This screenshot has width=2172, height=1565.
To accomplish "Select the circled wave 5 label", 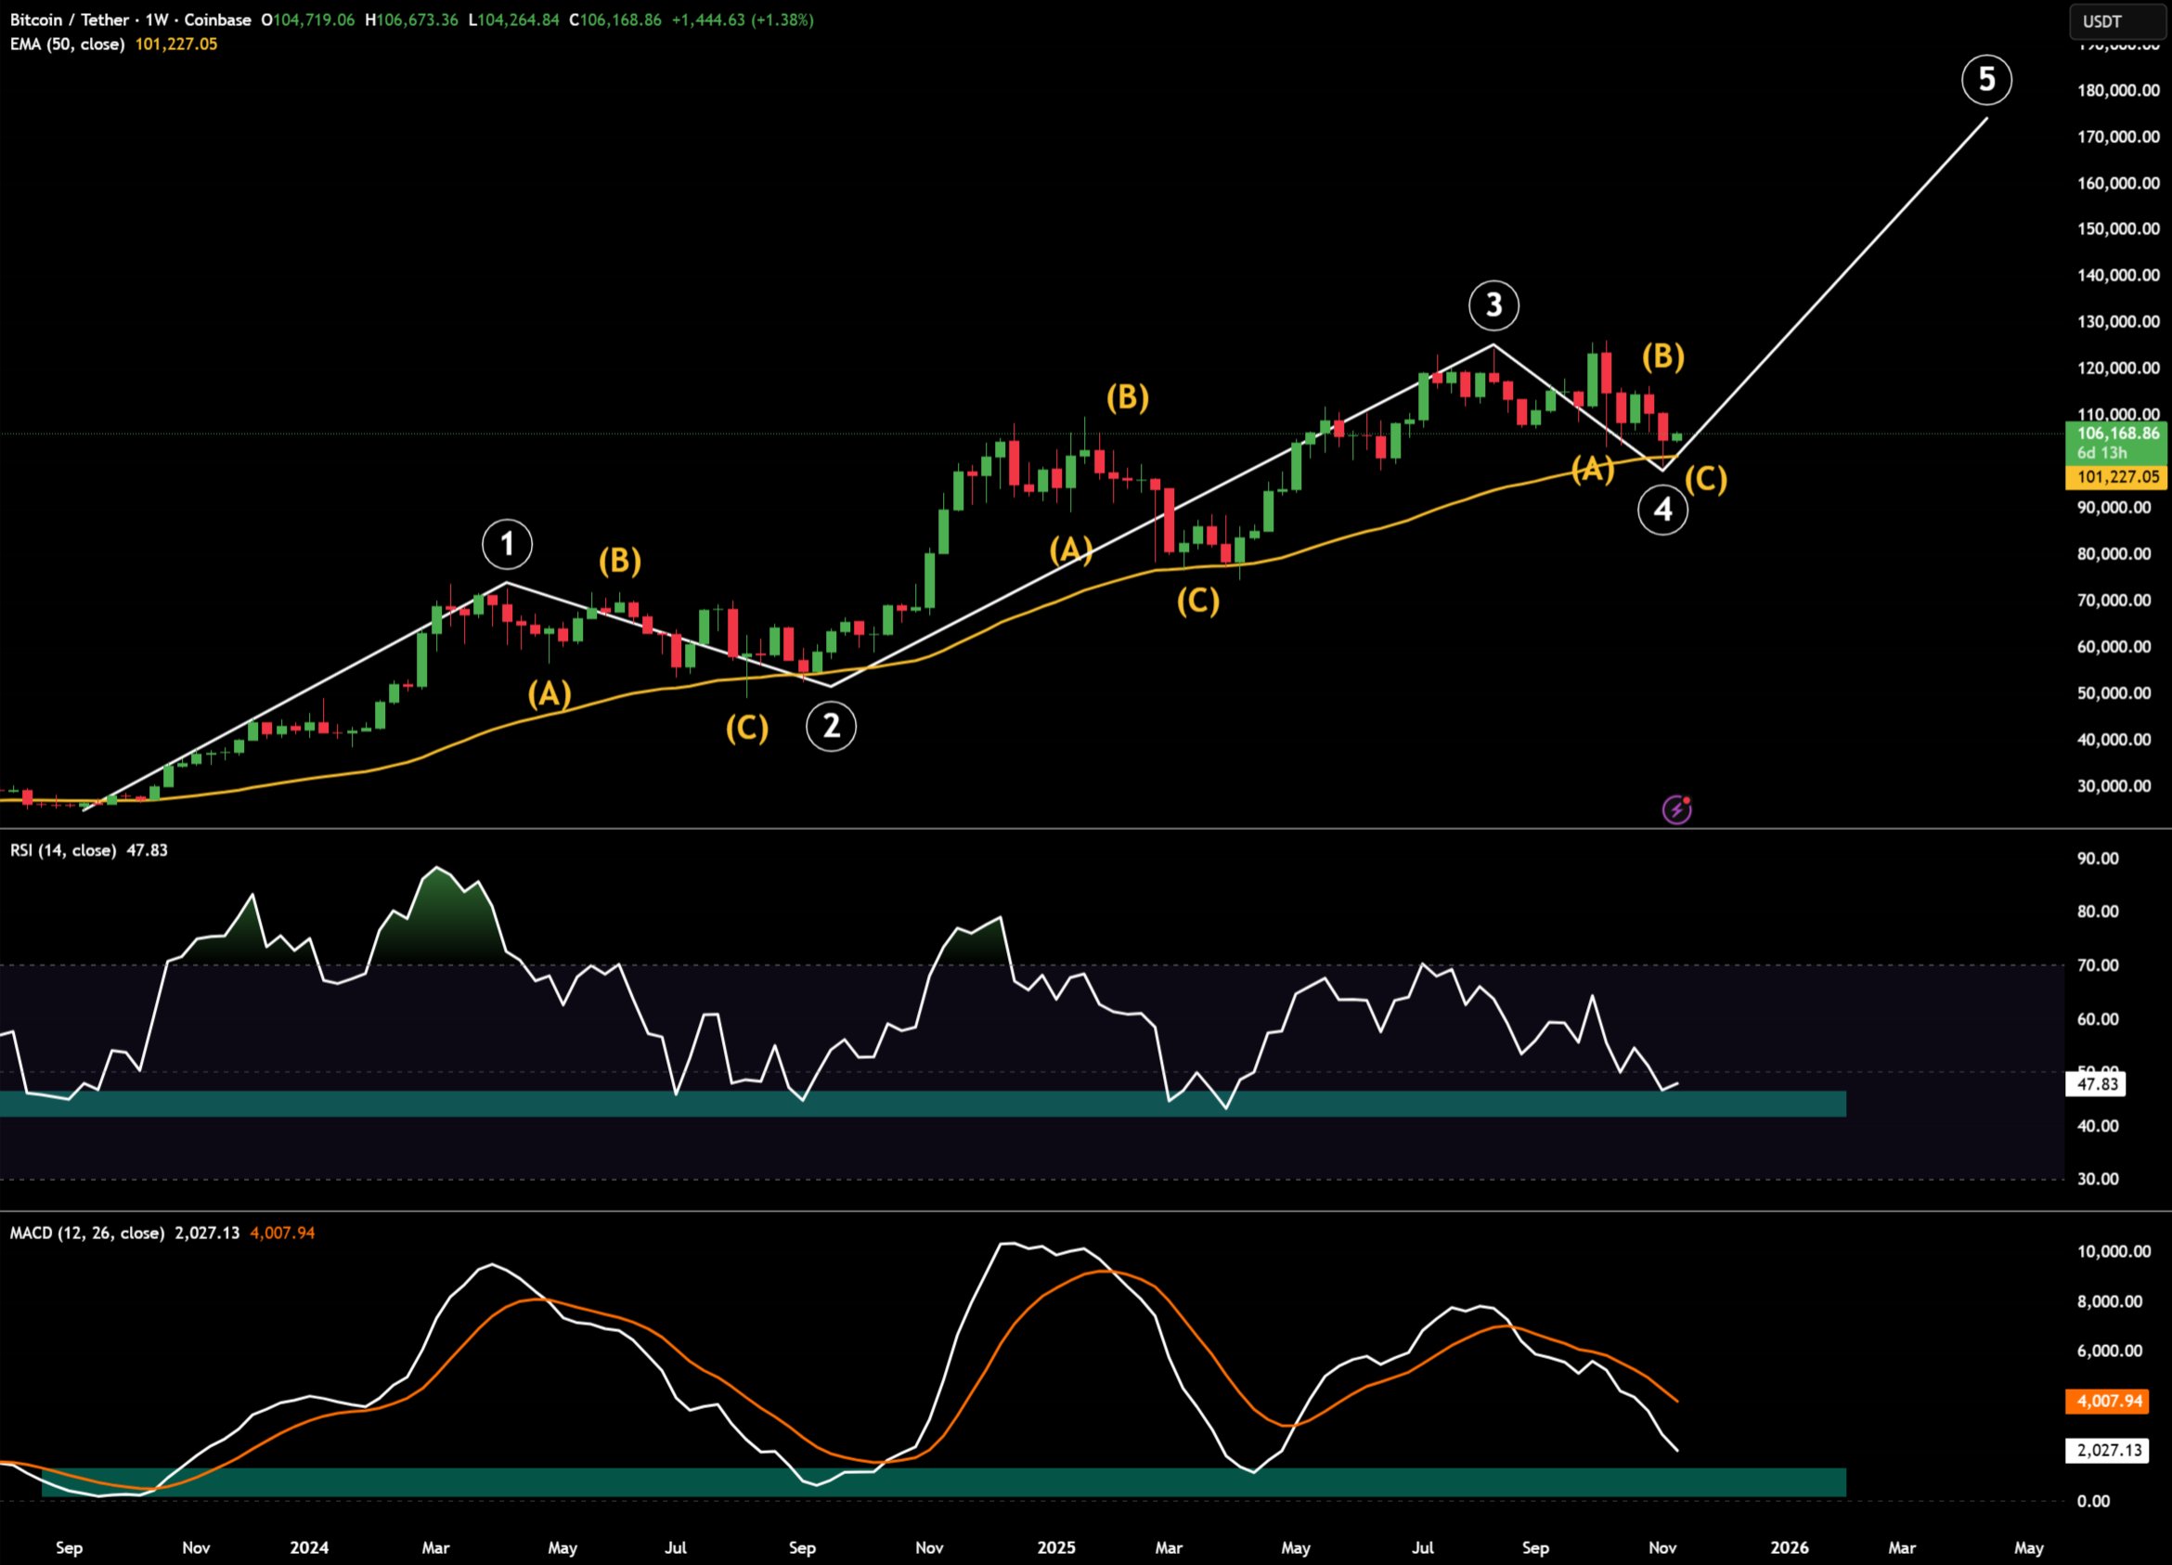I will 1986,80.
